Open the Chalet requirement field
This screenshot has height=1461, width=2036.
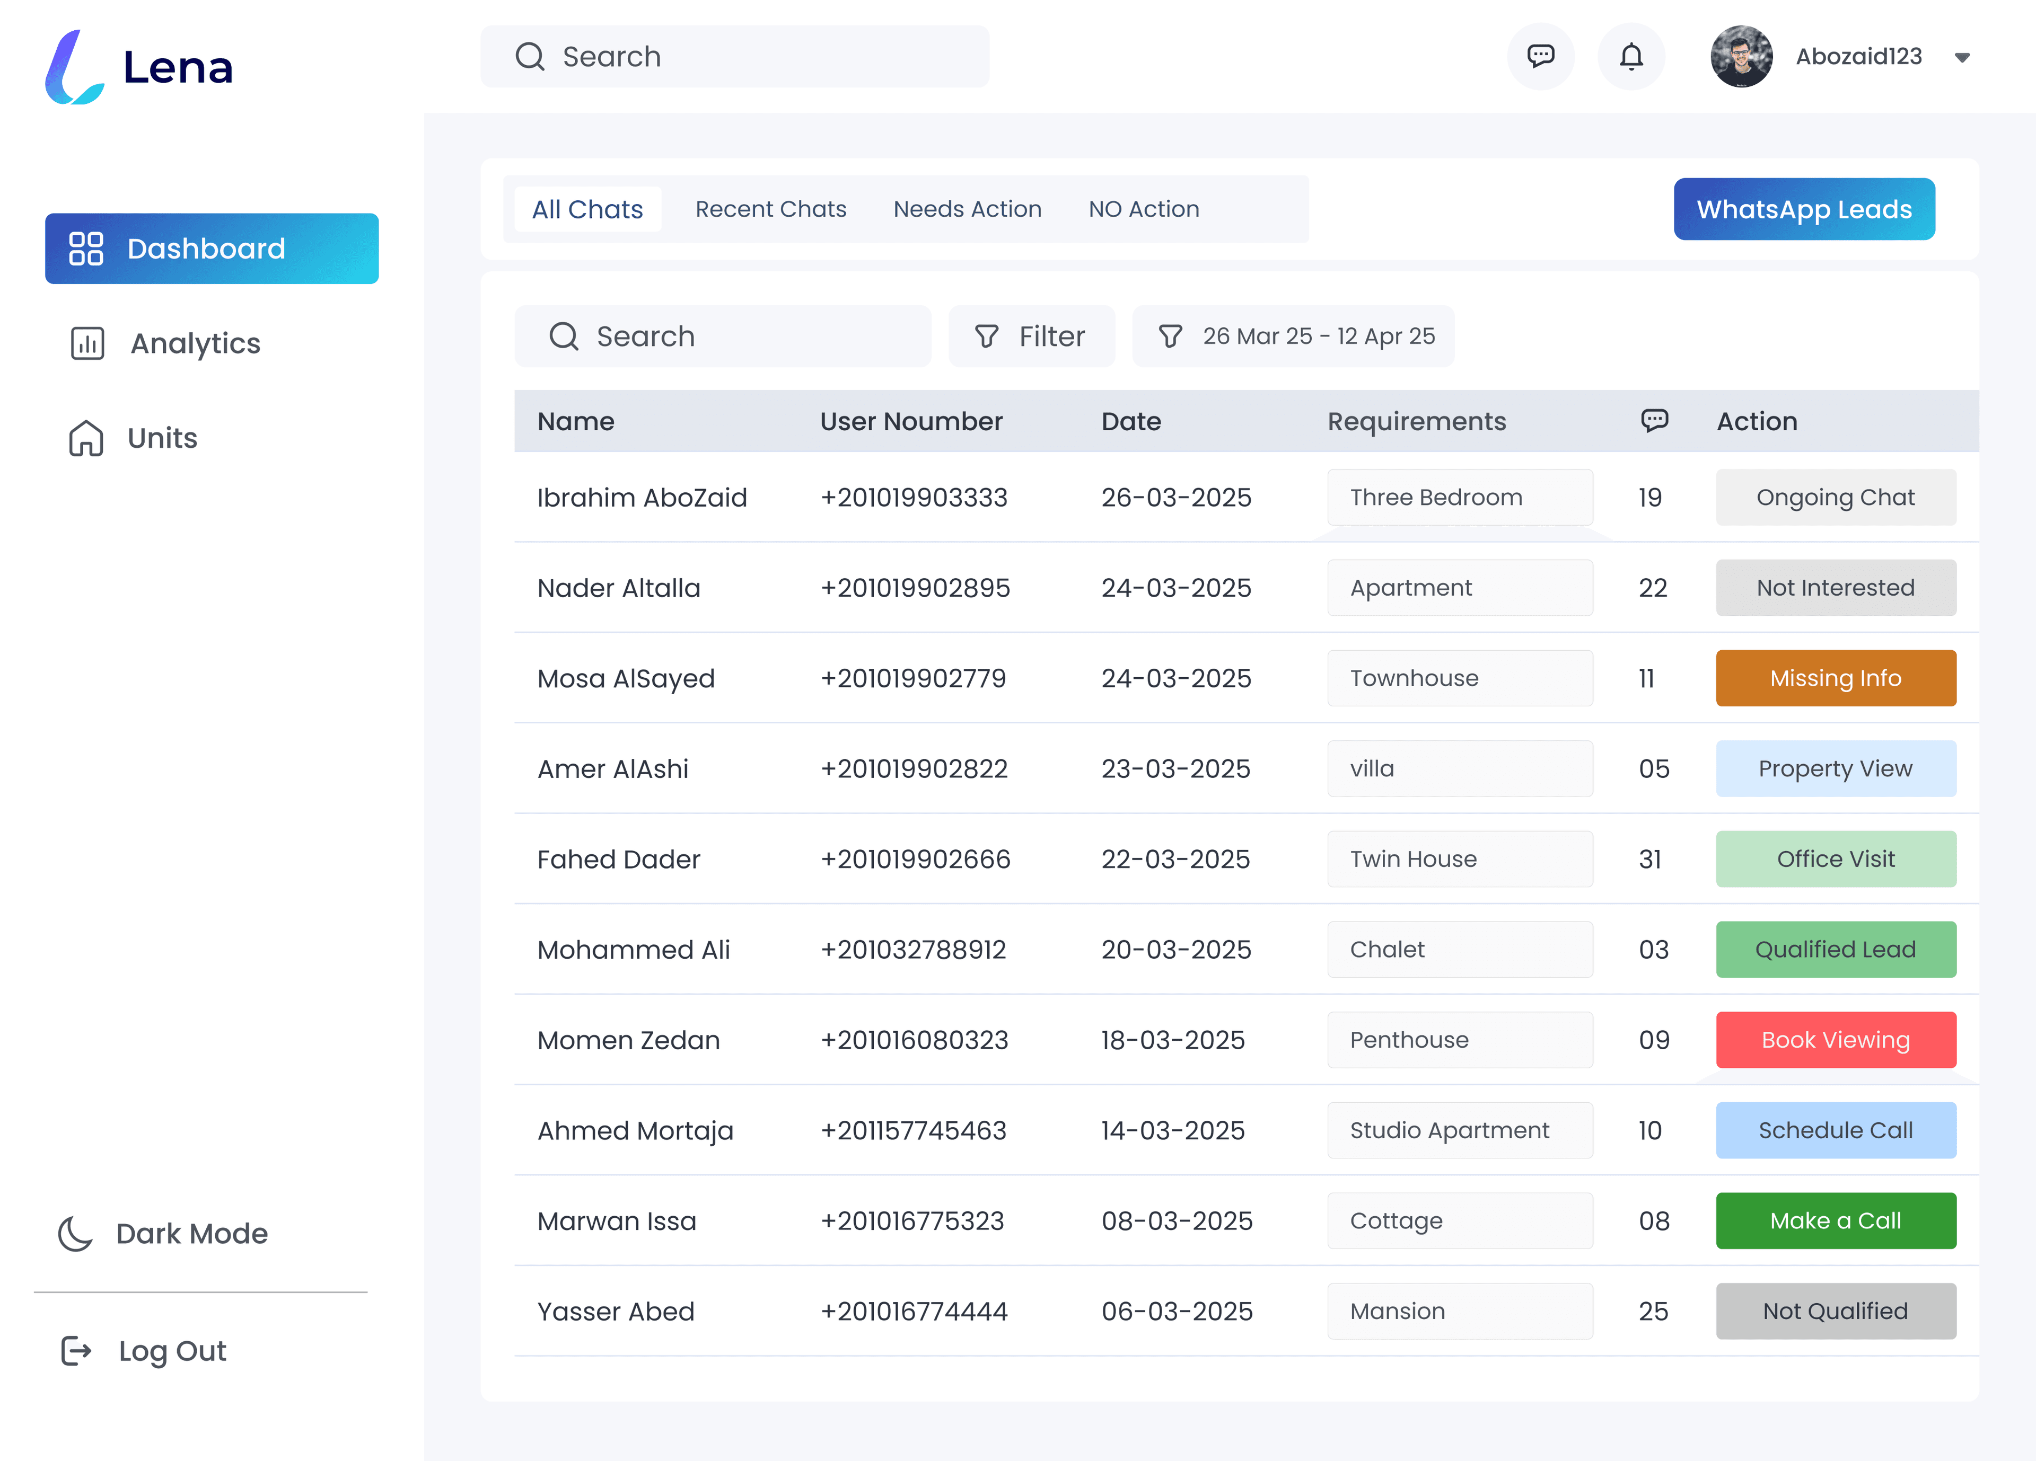point(1460,950)
